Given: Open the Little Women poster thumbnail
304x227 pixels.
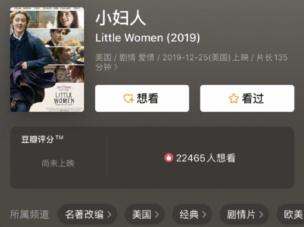Looking at the screenshot, I should [47, 60].
